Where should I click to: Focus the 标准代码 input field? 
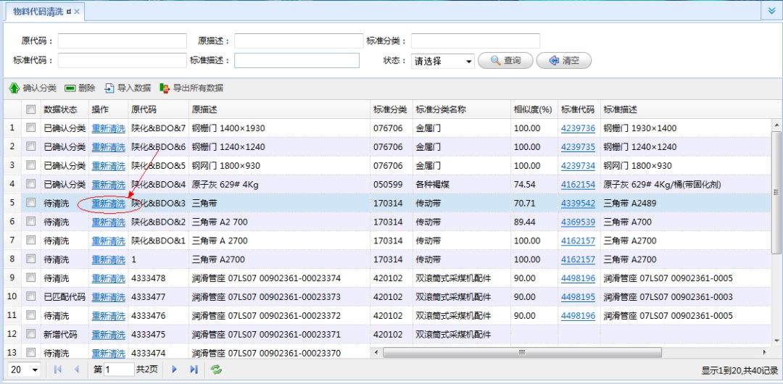[x=123, y=60]
